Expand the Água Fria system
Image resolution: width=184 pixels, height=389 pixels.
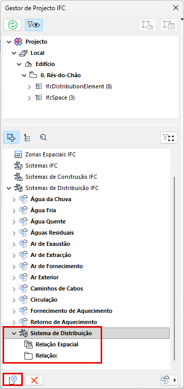[14, 210]
